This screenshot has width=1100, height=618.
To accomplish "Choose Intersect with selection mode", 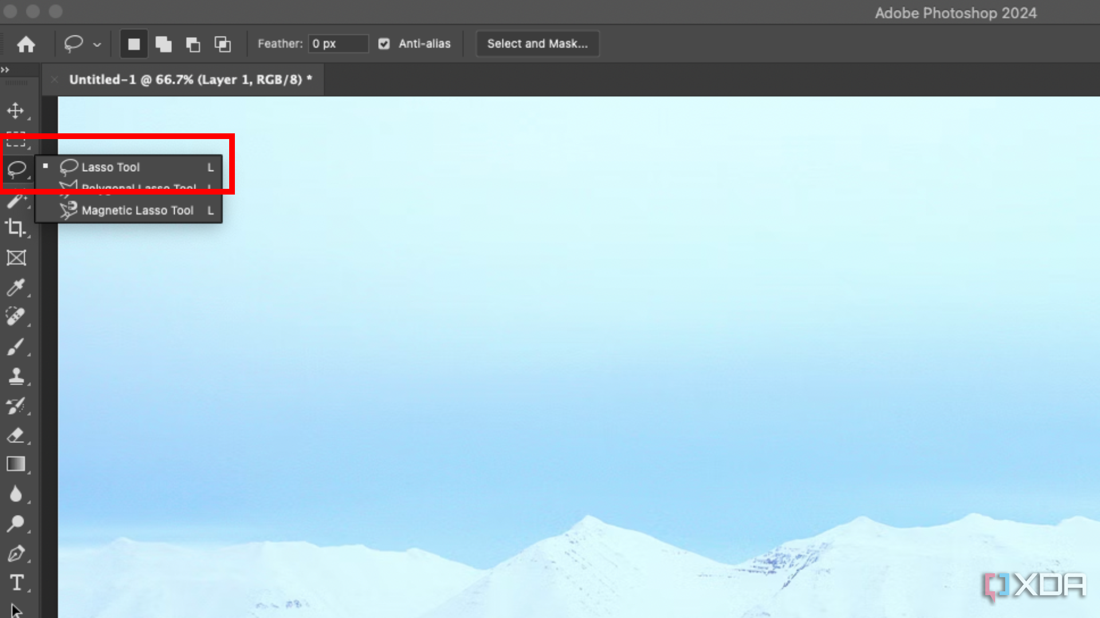I will [223, 44].
